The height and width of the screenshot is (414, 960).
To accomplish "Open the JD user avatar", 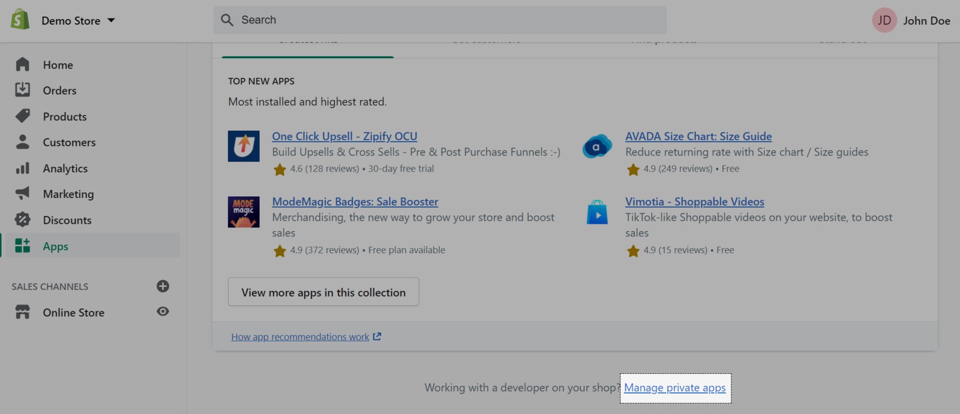I will pyautogui.click(x=884, y=20).
